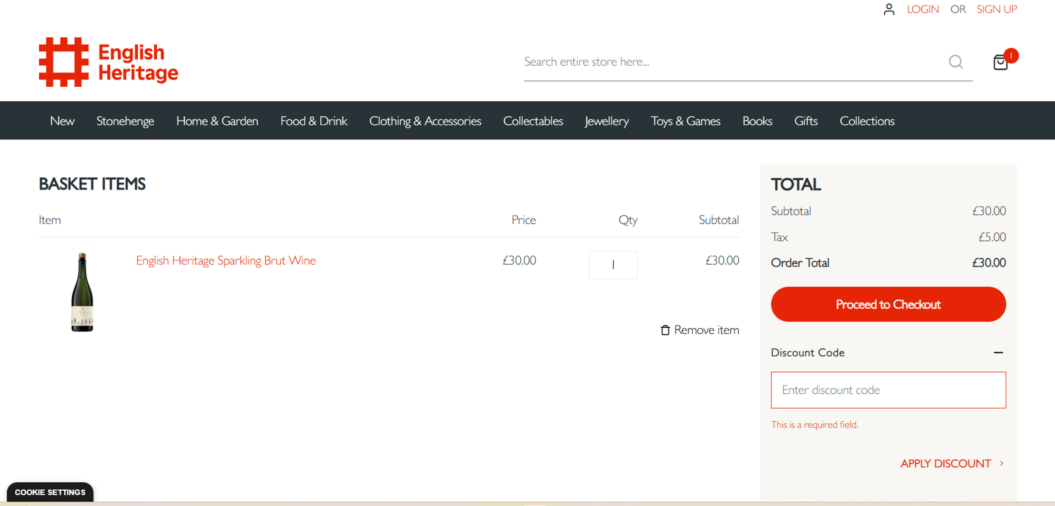Open the Jewellery menu
Image resolution: width=1055 pixels, height=506 pixels.
607,121
